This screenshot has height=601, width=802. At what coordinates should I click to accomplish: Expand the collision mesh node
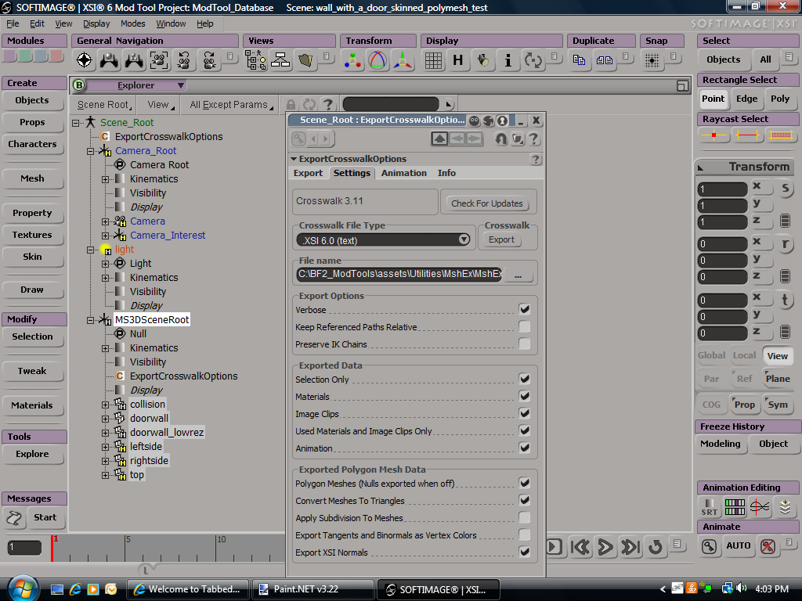tap(105, 405)
